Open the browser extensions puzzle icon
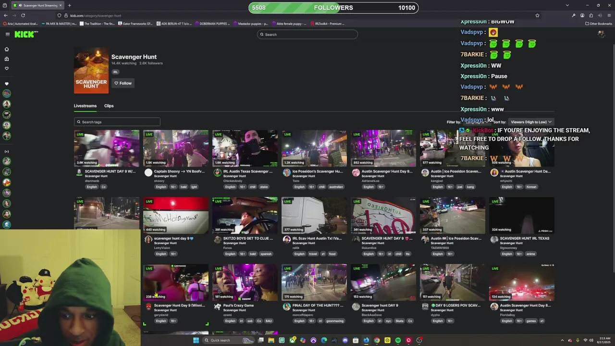 [591, 15]
